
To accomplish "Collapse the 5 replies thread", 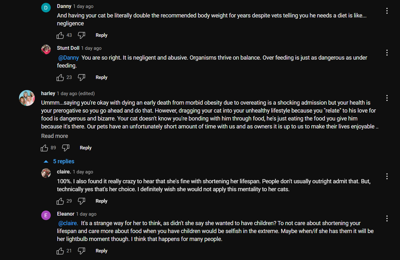I will pos(59,161).
